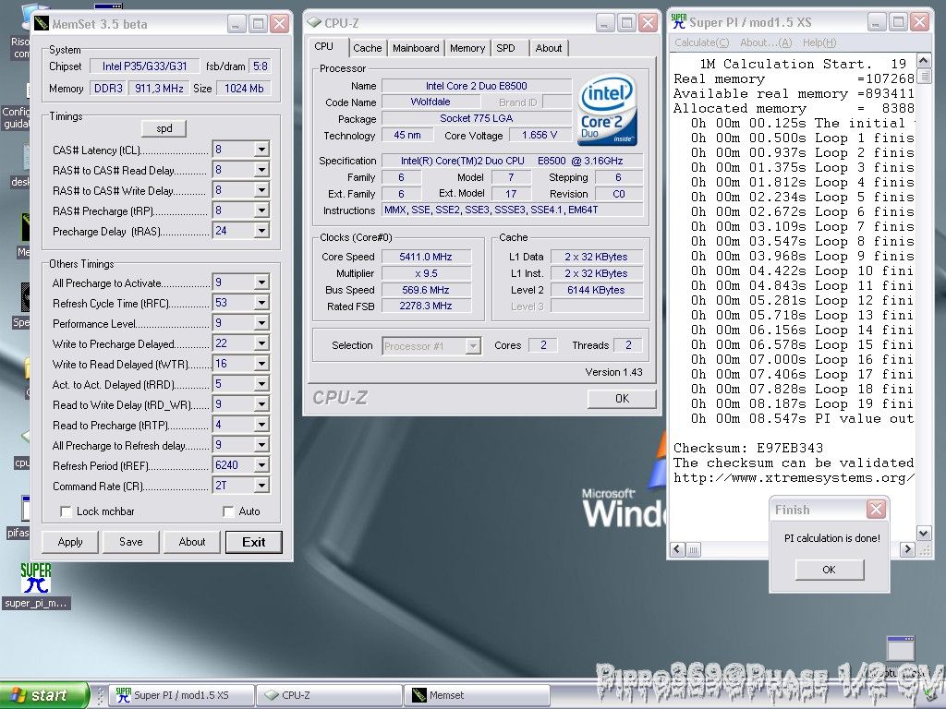Image resolution: width=946 pixels, height=709 pixels.
Task: Click the Checksum: E97EB343 line
Action: coord(748,448)
